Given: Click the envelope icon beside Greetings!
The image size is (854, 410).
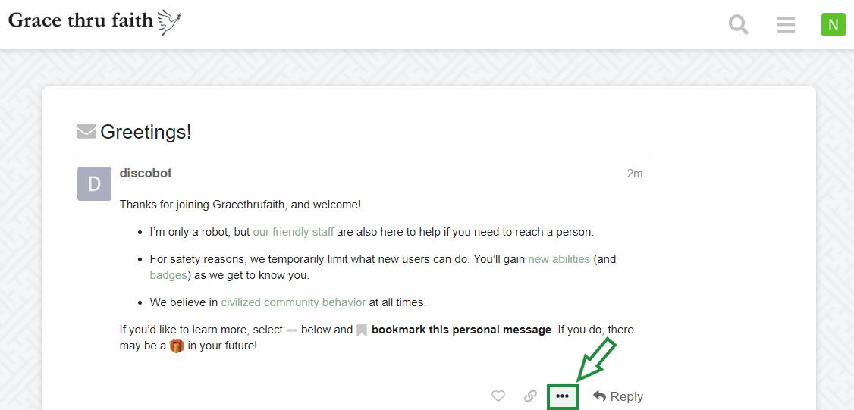Looking at the screenshot, I should 86,131.
